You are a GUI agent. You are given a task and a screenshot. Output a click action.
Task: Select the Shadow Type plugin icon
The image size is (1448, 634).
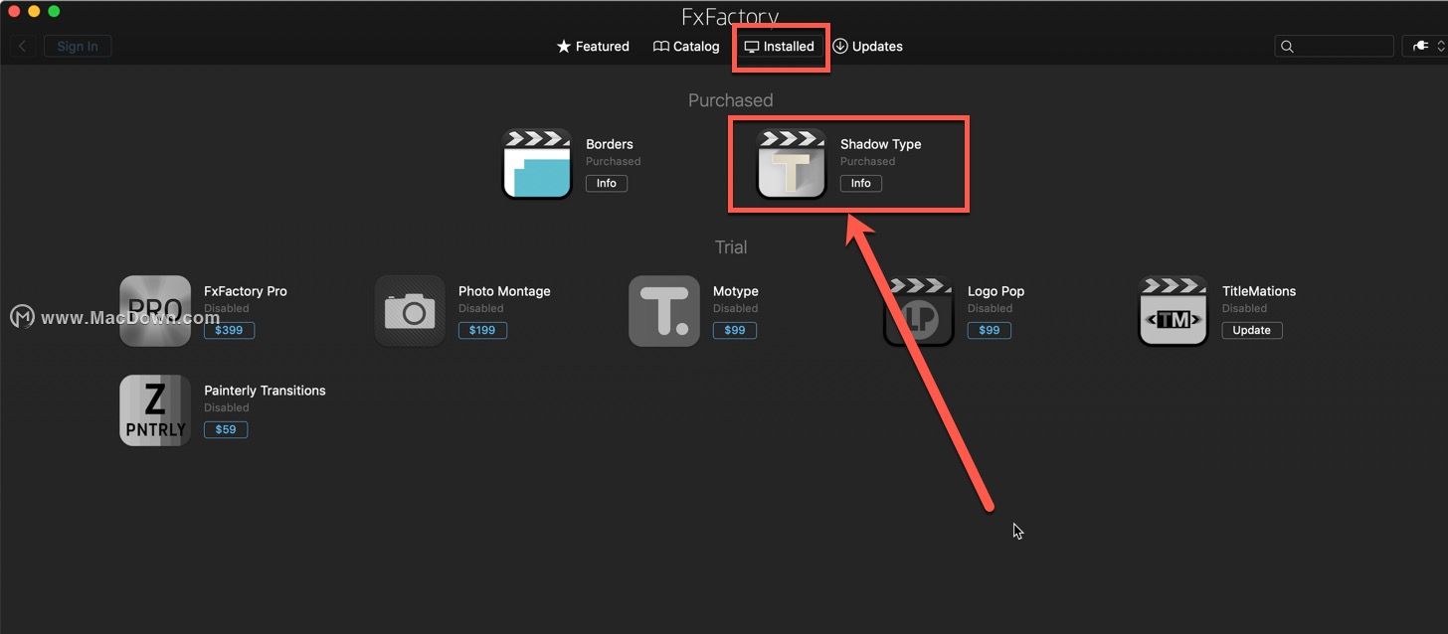tap(792, 164)
